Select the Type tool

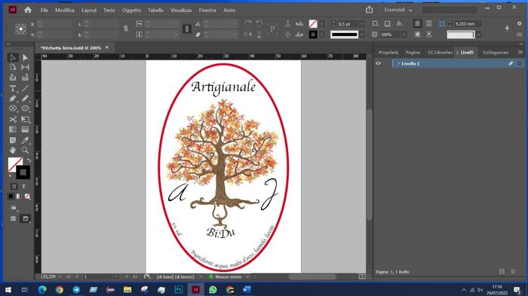coord(13,88)
